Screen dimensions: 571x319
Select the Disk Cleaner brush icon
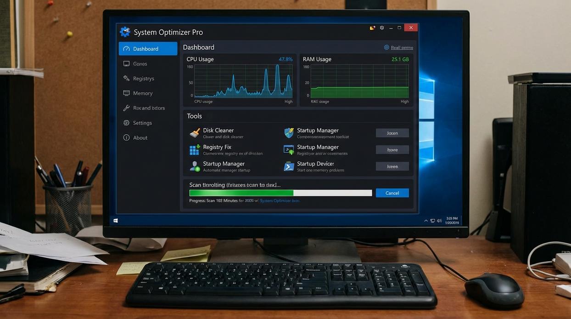[x=194, y=132]
